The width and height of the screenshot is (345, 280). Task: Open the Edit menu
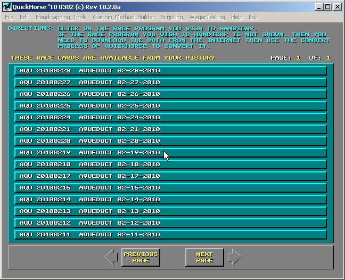point(24,18)
